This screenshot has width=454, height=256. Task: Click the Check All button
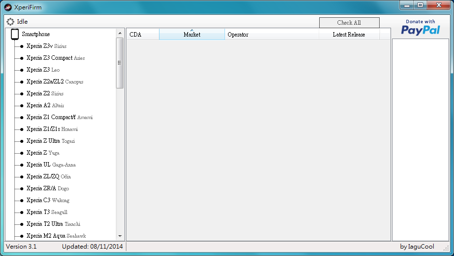click(x=349, y=23)
